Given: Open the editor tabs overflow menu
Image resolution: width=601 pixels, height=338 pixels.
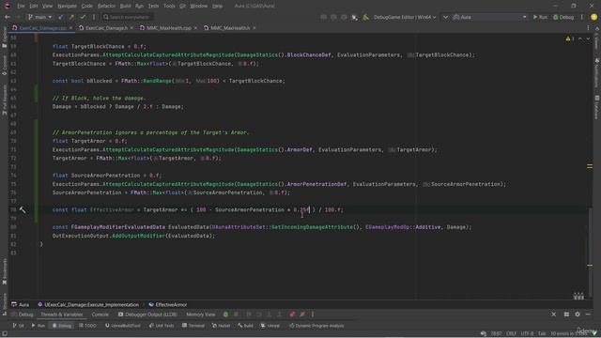Looking at the screenshot, I should point(588,28).
